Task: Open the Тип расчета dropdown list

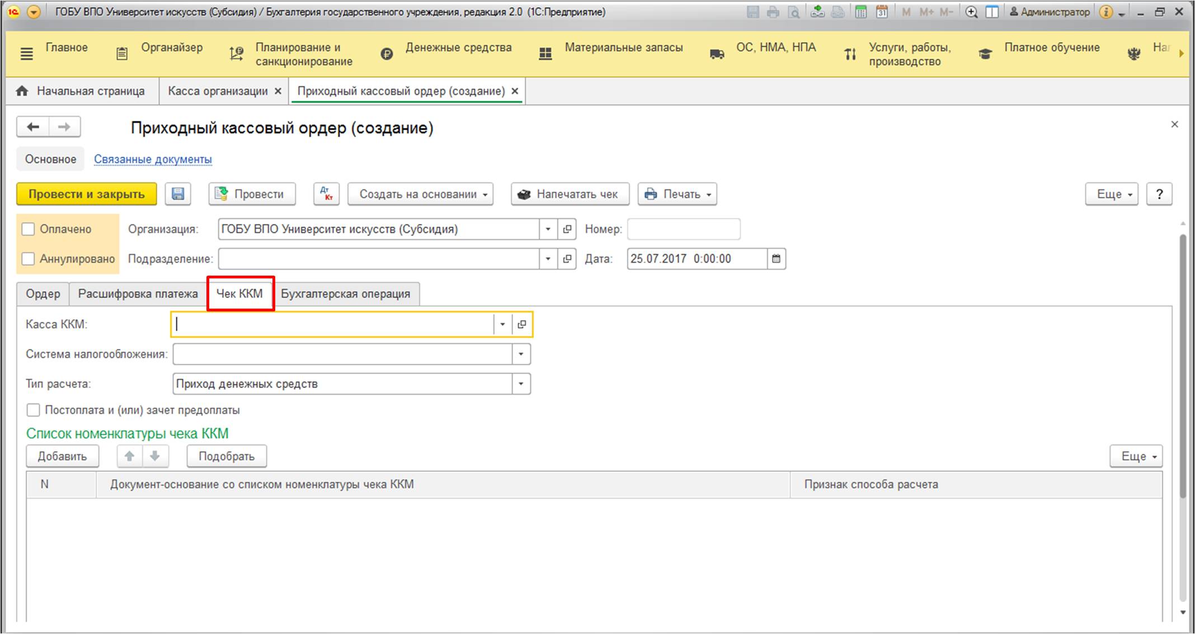Action: (521, 384)
